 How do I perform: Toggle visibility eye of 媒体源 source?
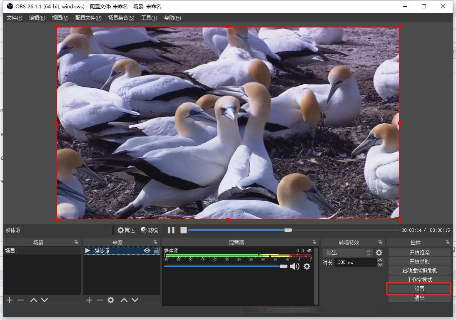147,251
